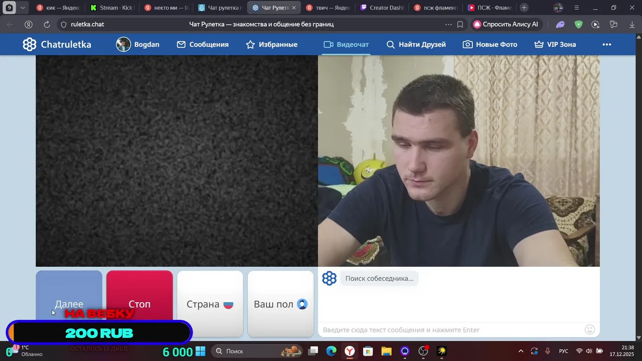
Task: Click Спросить Алису AI button
Action: (506, 24)
